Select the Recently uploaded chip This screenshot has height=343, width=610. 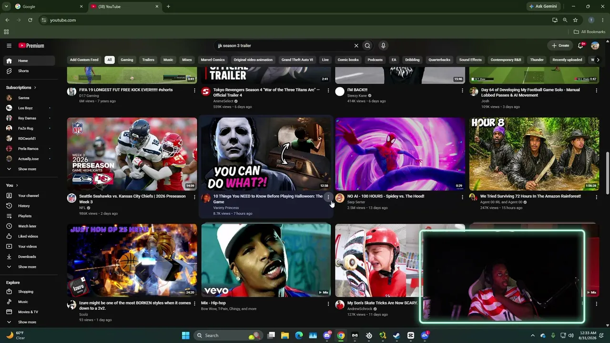click(567, 60)
